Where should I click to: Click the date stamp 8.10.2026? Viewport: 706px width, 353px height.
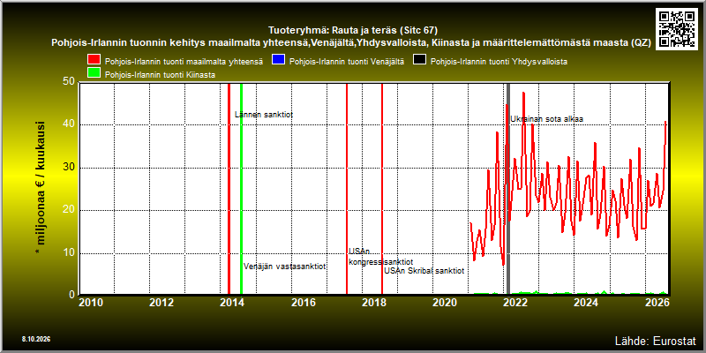[x=35, y=339]
